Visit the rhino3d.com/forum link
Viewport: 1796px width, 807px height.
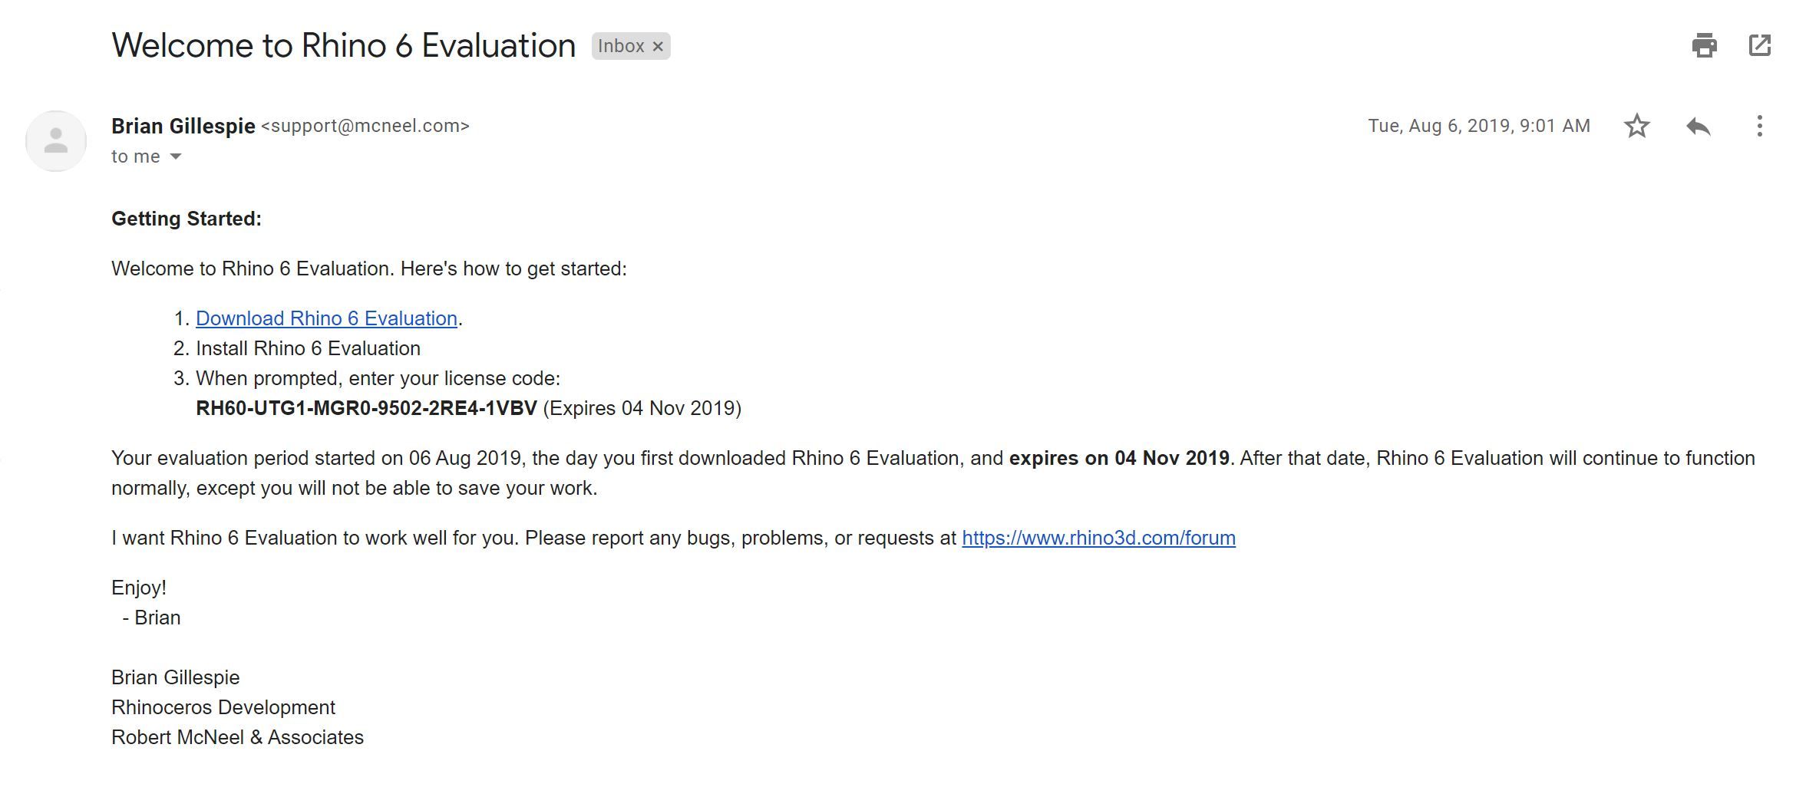click(1098, 538)
